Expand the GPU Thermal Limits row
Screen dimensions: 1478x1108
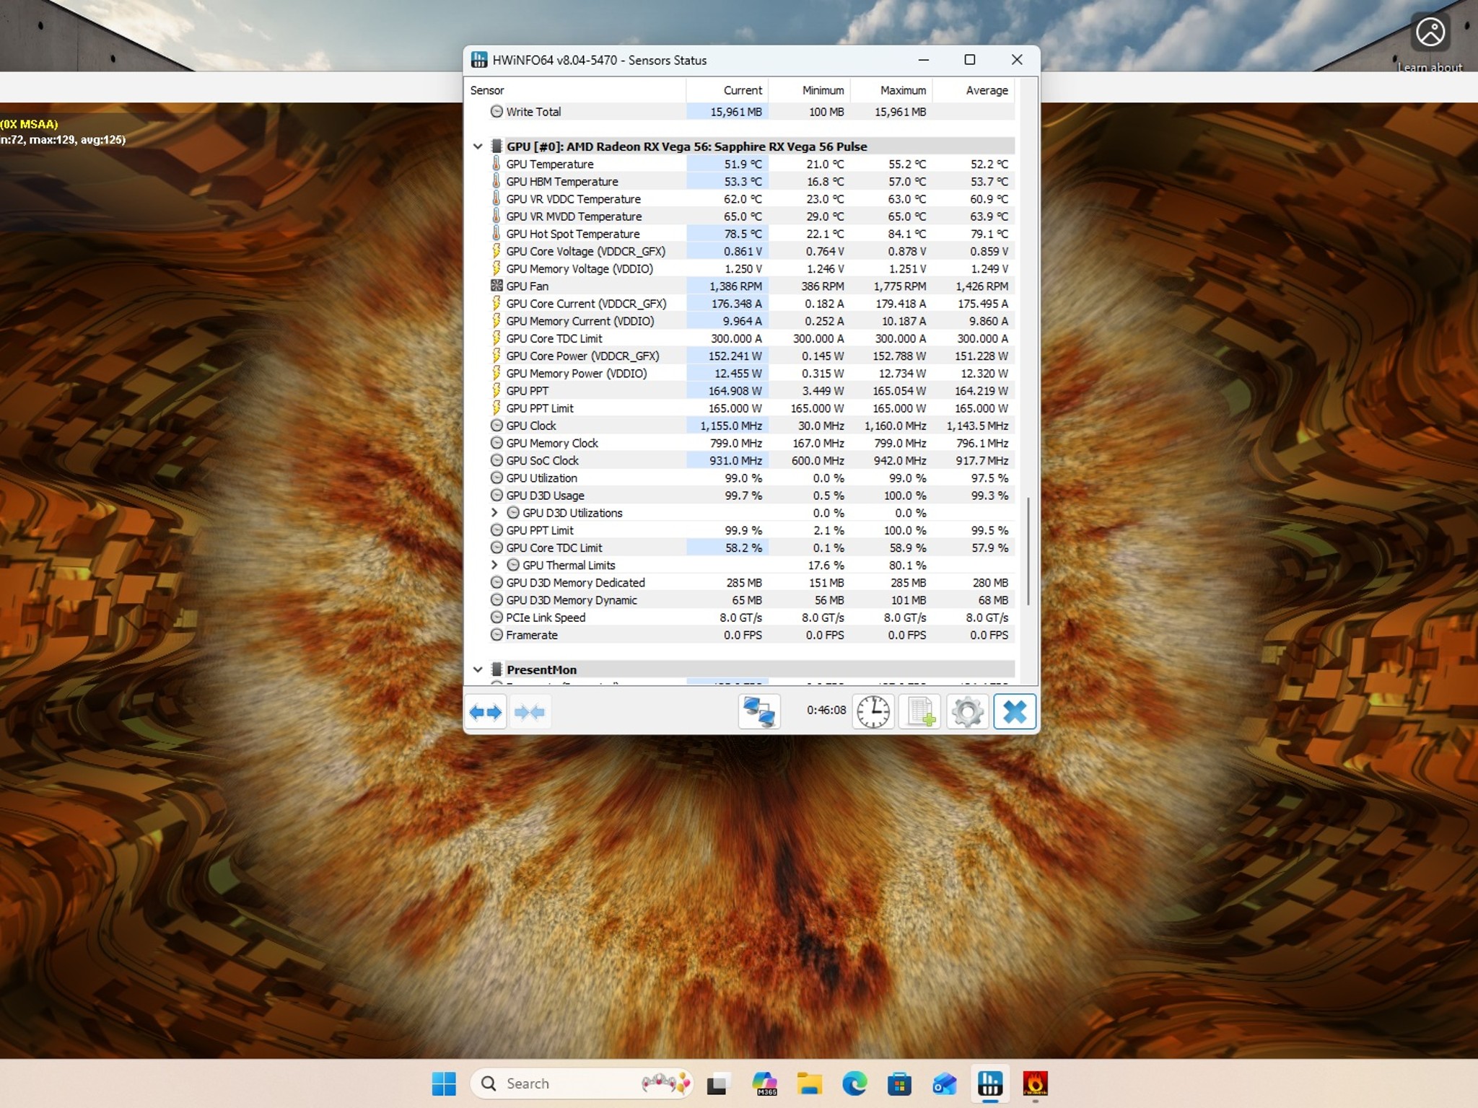coord(494,565)
